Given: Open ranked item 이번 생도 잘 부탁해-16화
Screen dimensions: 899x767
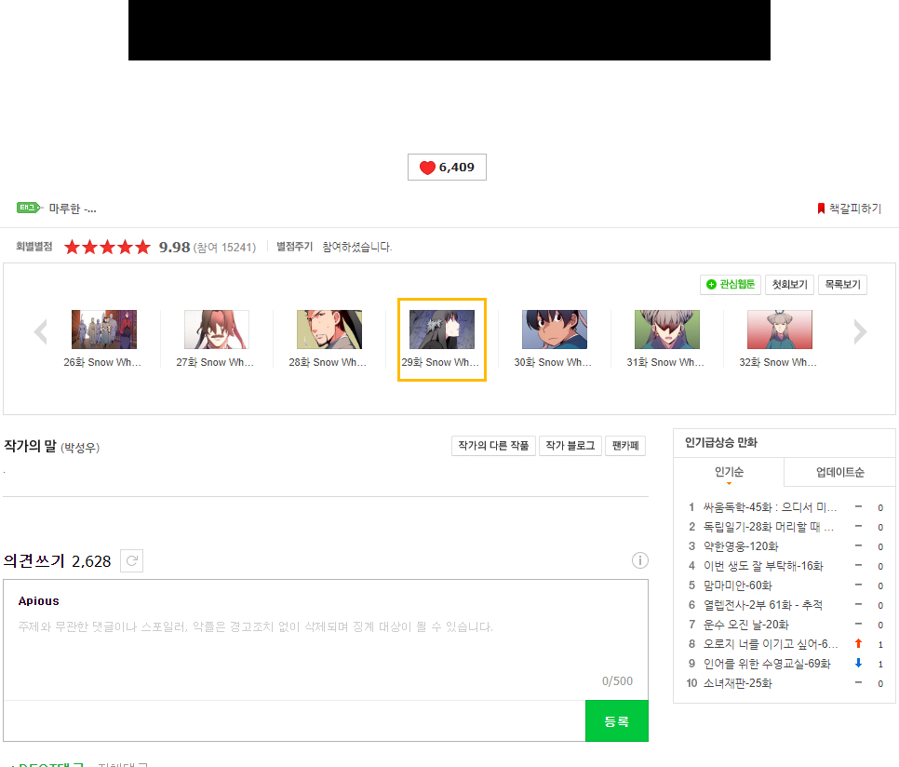Looking at the screenshot, I should coord(763,566).
